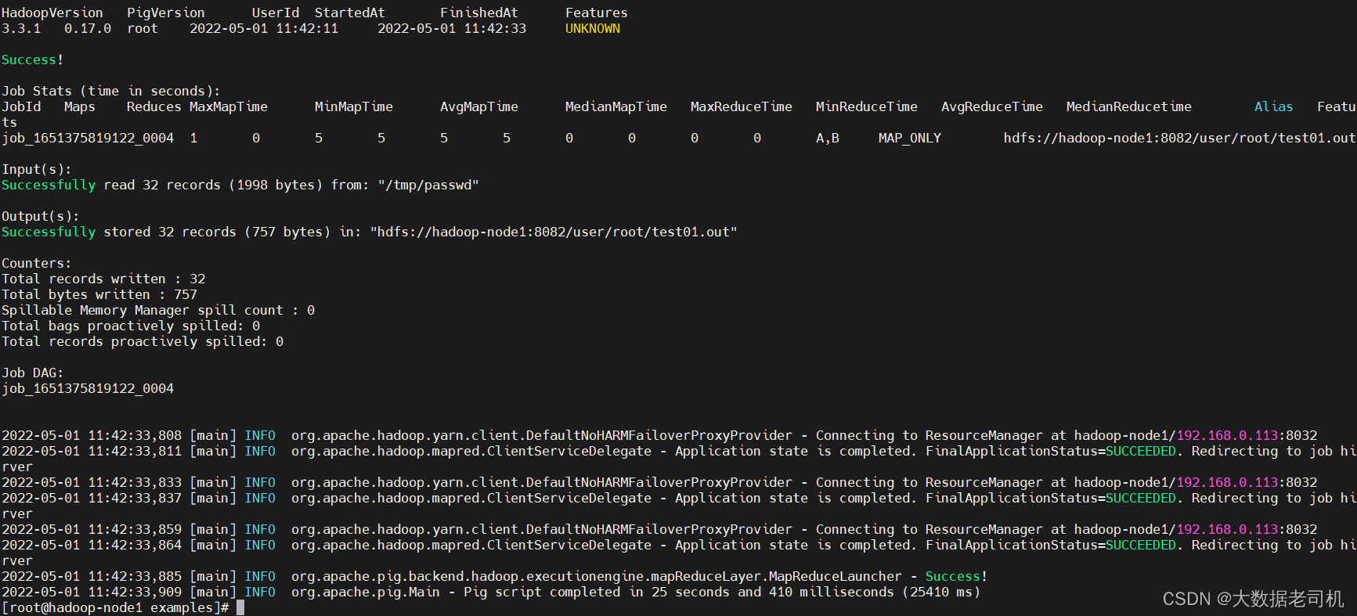The width and height of the screenshot is (1357, 616).
Task: Click the (25410 ms) duration text
Action: point(941,592)
